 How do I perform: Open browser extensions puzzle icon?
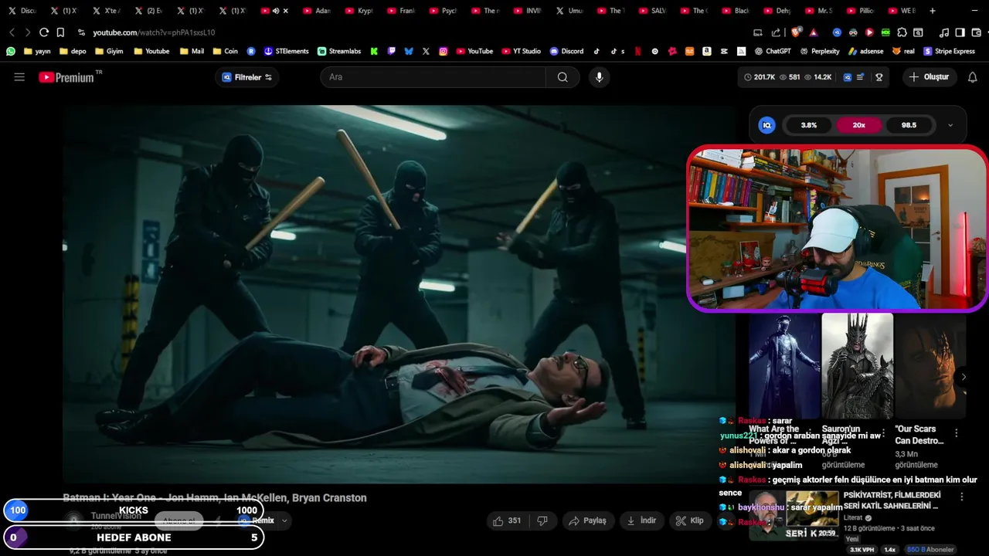(x=902, y=32)
